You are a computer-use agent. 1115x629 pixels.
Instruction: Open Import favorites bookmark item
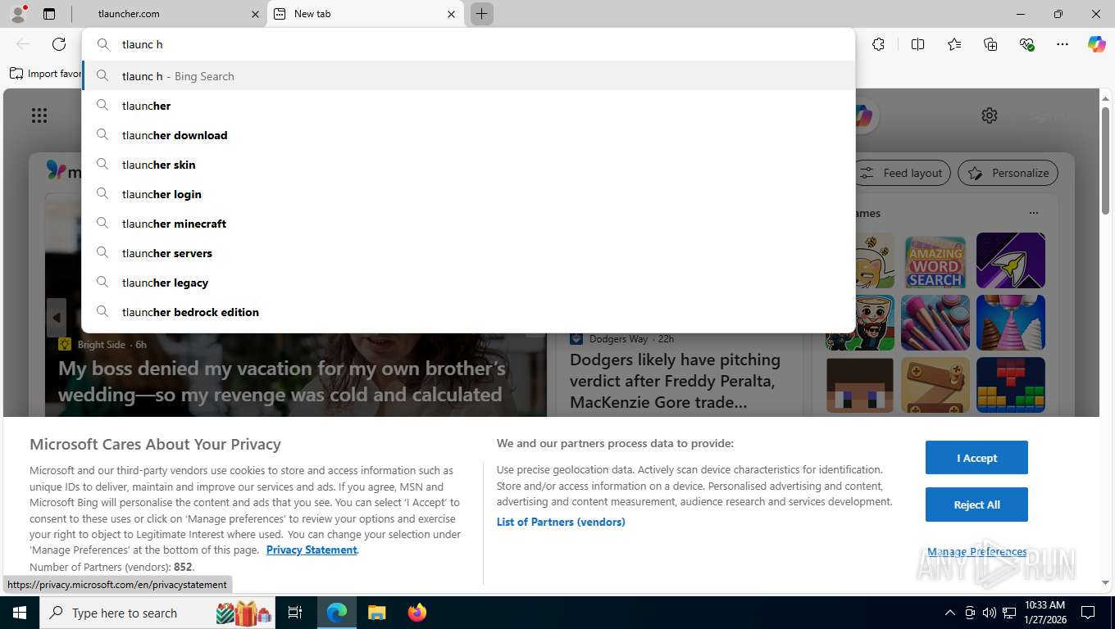45,74
